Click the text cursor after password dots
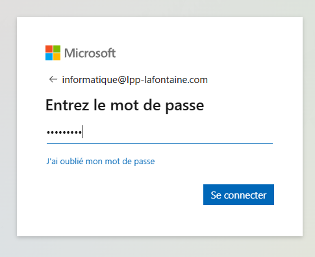The image size is (315, 257). (82, 132)
